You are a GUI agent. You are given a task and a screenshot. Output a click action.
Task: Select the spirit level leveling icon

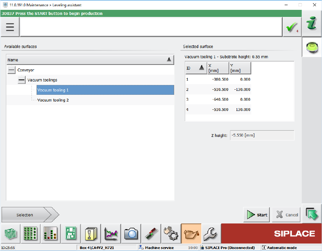point(312,47)
